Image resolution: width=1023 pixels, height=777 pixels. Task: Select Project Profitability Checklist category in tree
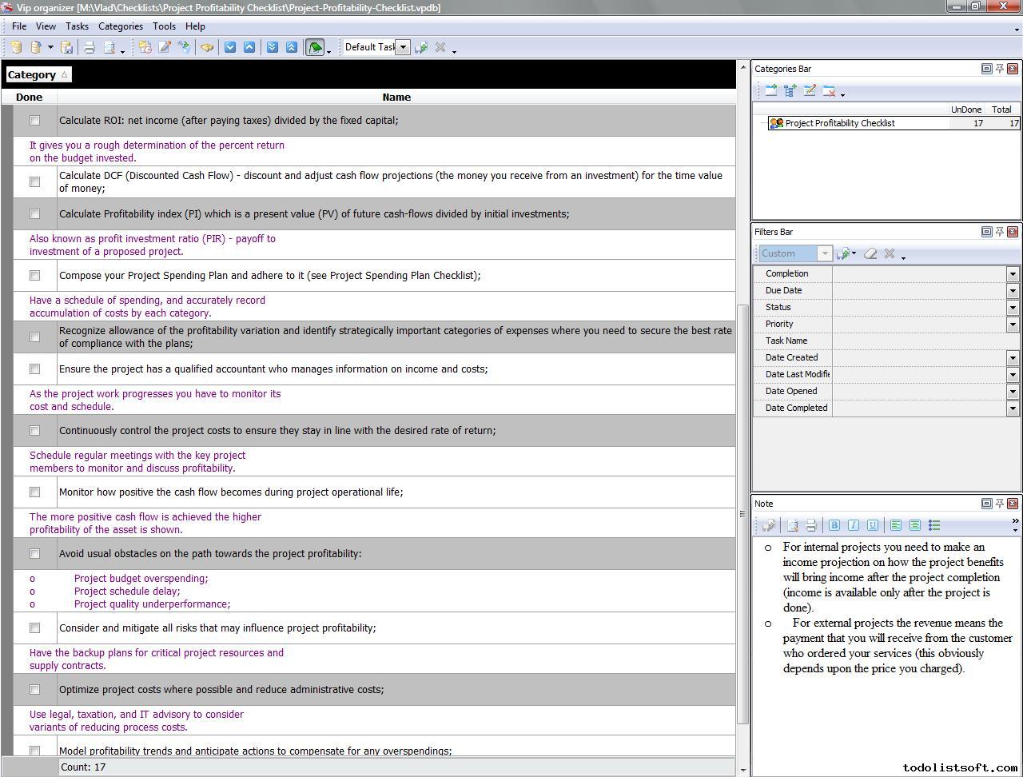pyautogui.click(x=839, y=124)
